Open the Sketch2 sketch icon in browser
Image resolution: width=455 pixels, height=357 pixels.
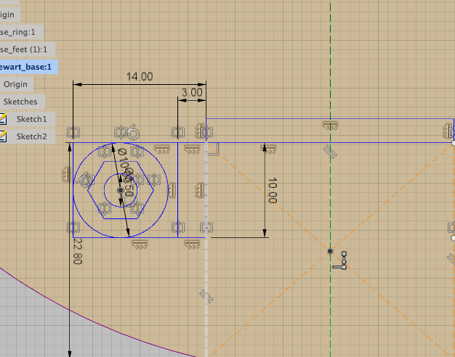pyautogui.click(x=3, y=136)
